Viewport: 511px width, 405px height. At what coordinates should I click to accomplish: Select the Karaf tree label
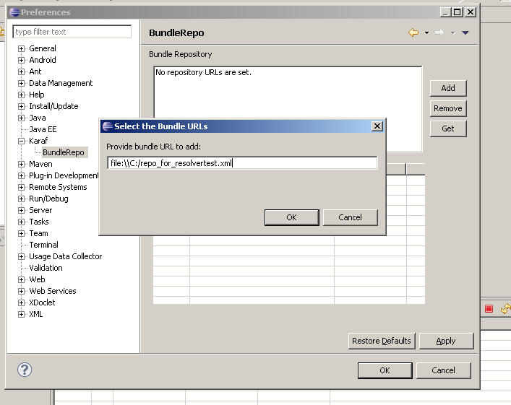click(x=38, y=141)
